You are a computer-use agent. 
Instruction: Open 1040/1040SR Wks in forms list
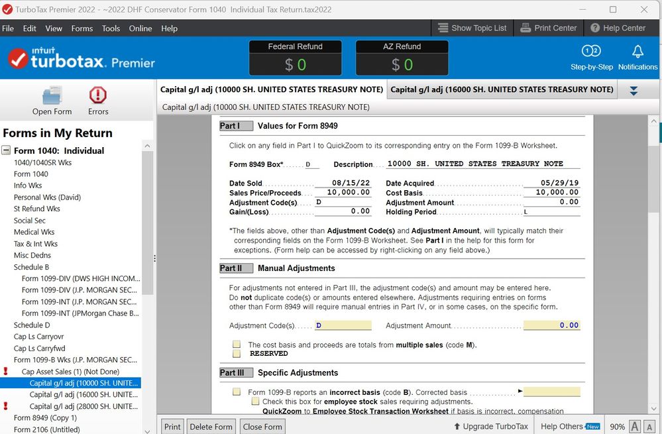pos(42,162)
